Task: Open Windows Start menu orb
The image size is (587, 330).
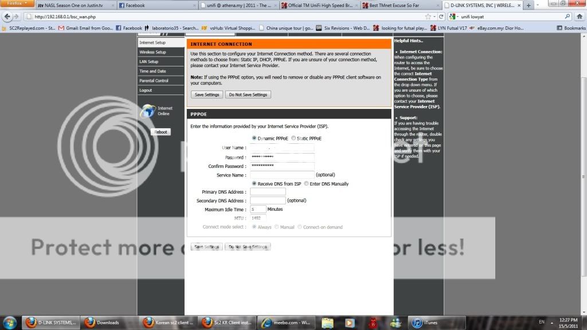Action: tap(11, 322)
